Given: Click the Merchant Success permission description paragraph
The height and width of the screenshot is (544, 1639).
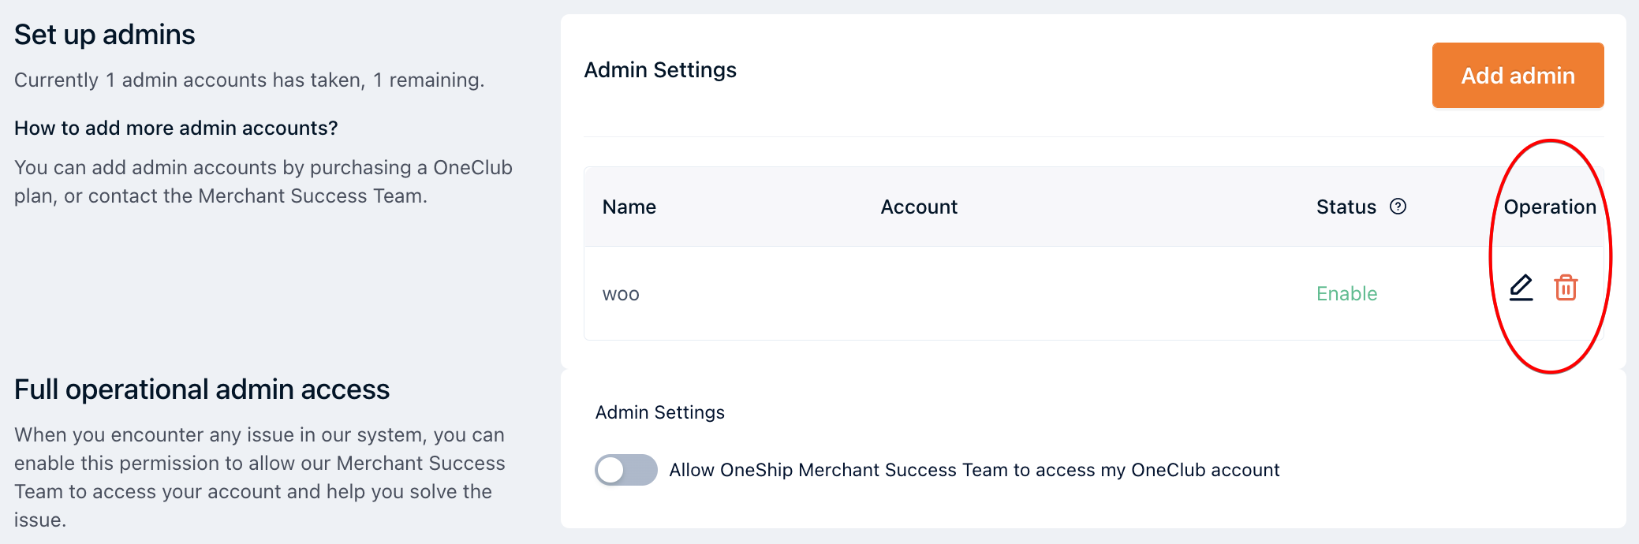Looking at the screenshot, I should coord(259,477).
